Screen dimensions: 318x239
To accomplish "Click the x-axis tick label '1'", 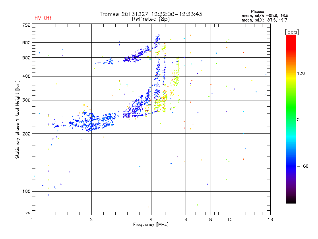I will tap(32, 219).
